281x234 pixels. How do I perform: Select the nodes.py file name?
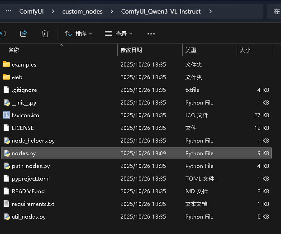point(24,153)
